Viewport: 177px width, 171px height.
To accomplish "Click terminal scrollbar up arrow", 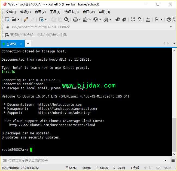I will pyautogui.click(x=174, y=51).
